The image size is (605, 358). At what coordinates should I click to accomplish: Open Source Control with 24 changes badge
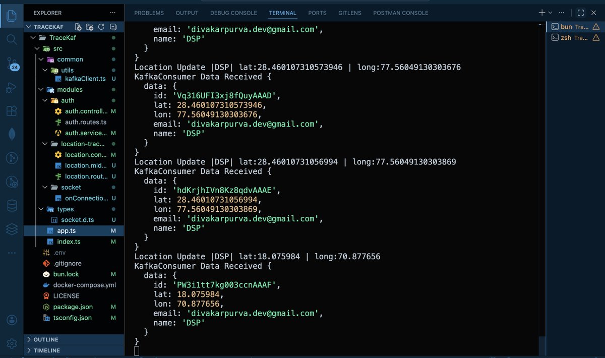click(12, 64)
